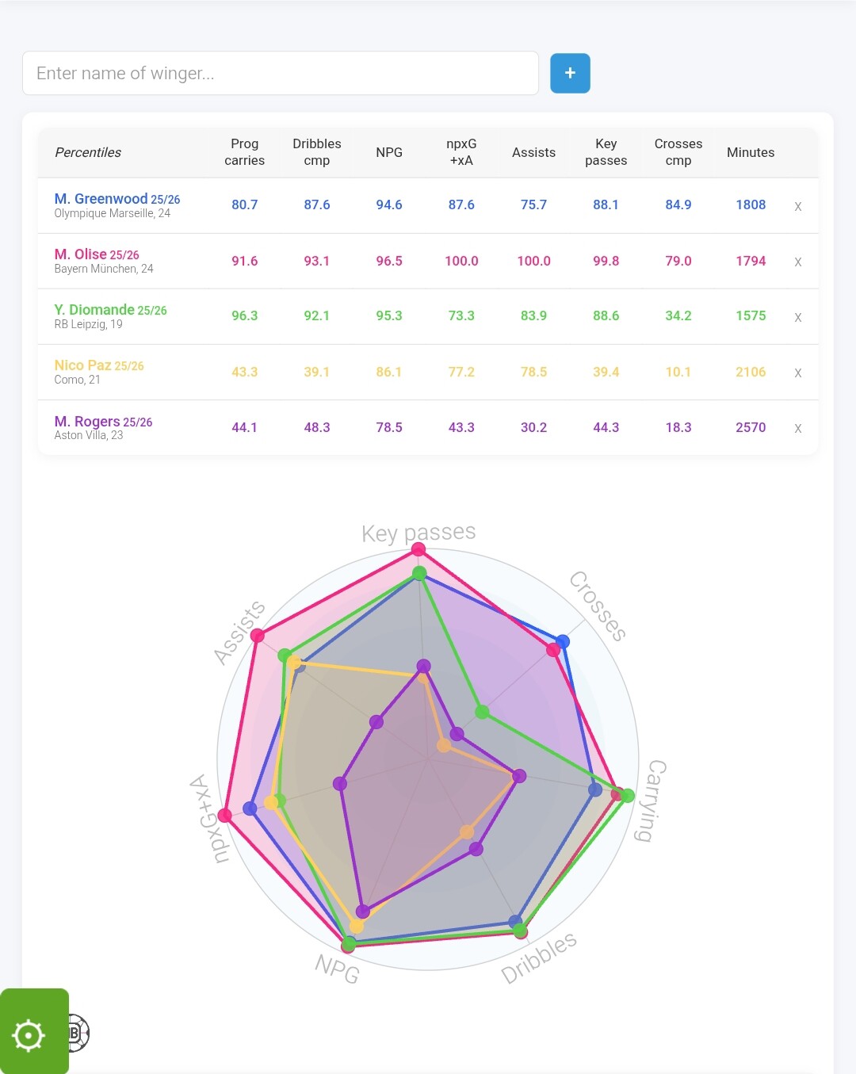Open M. Olise 25/26 player link
Image resolution: width=856 pixels, height=1074 pixels.
click(96, 254)
